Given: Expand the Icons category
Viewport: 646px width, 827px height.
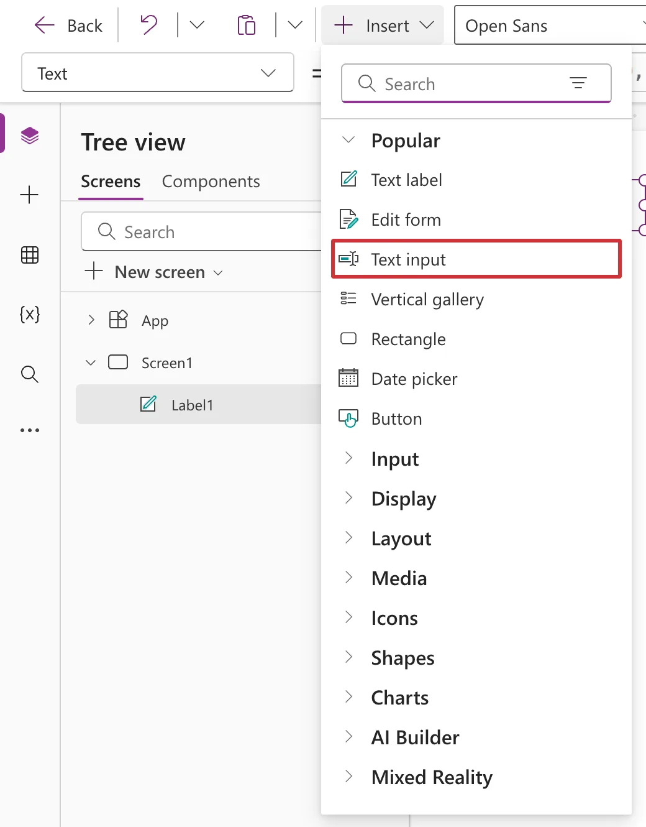Looking at the screenshot, I should [x=349, y=617].
